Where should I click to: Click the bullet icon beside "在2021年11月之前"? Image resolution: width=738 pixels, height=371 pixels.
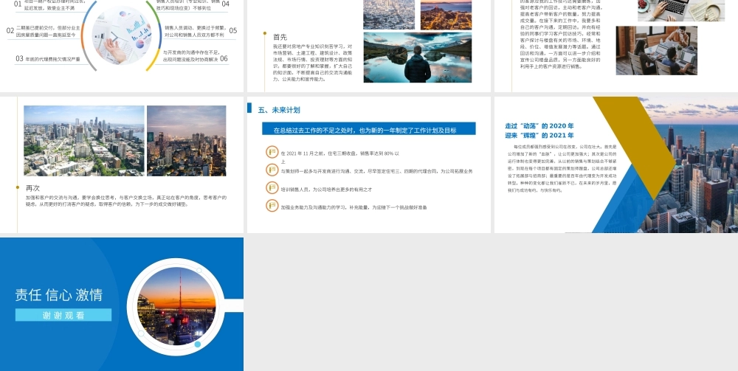click(x=272, y=152)
